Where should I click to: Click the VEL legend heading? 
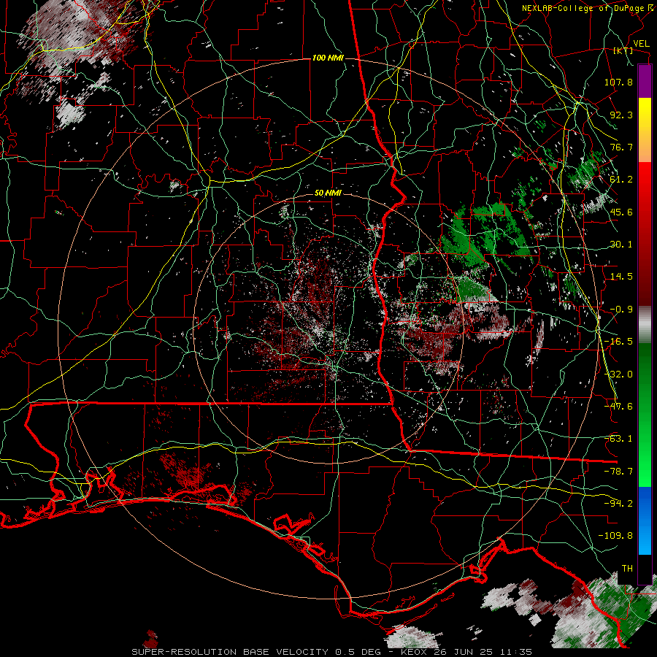click(x=641, y=43)
